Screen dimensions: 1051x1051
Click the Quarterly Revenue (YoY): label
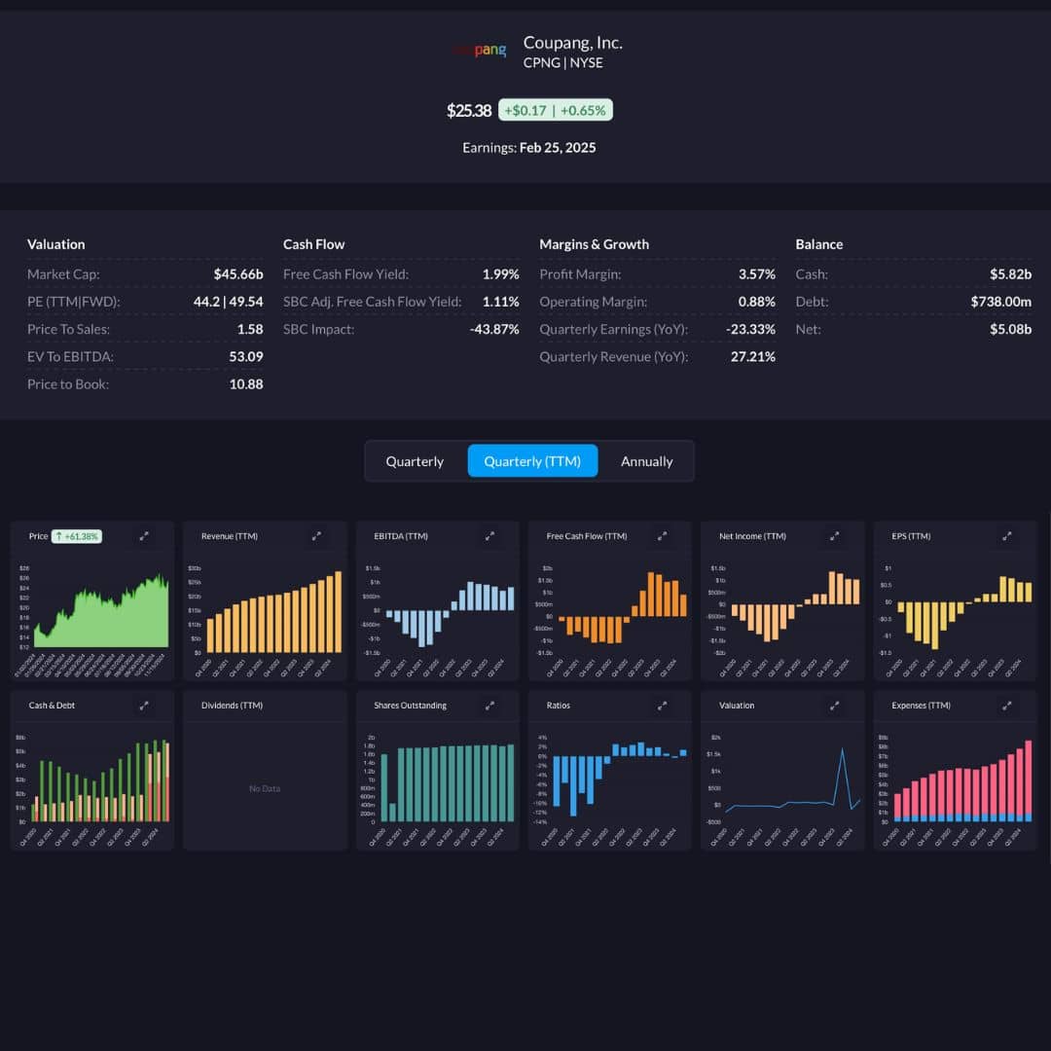point(614,356)
